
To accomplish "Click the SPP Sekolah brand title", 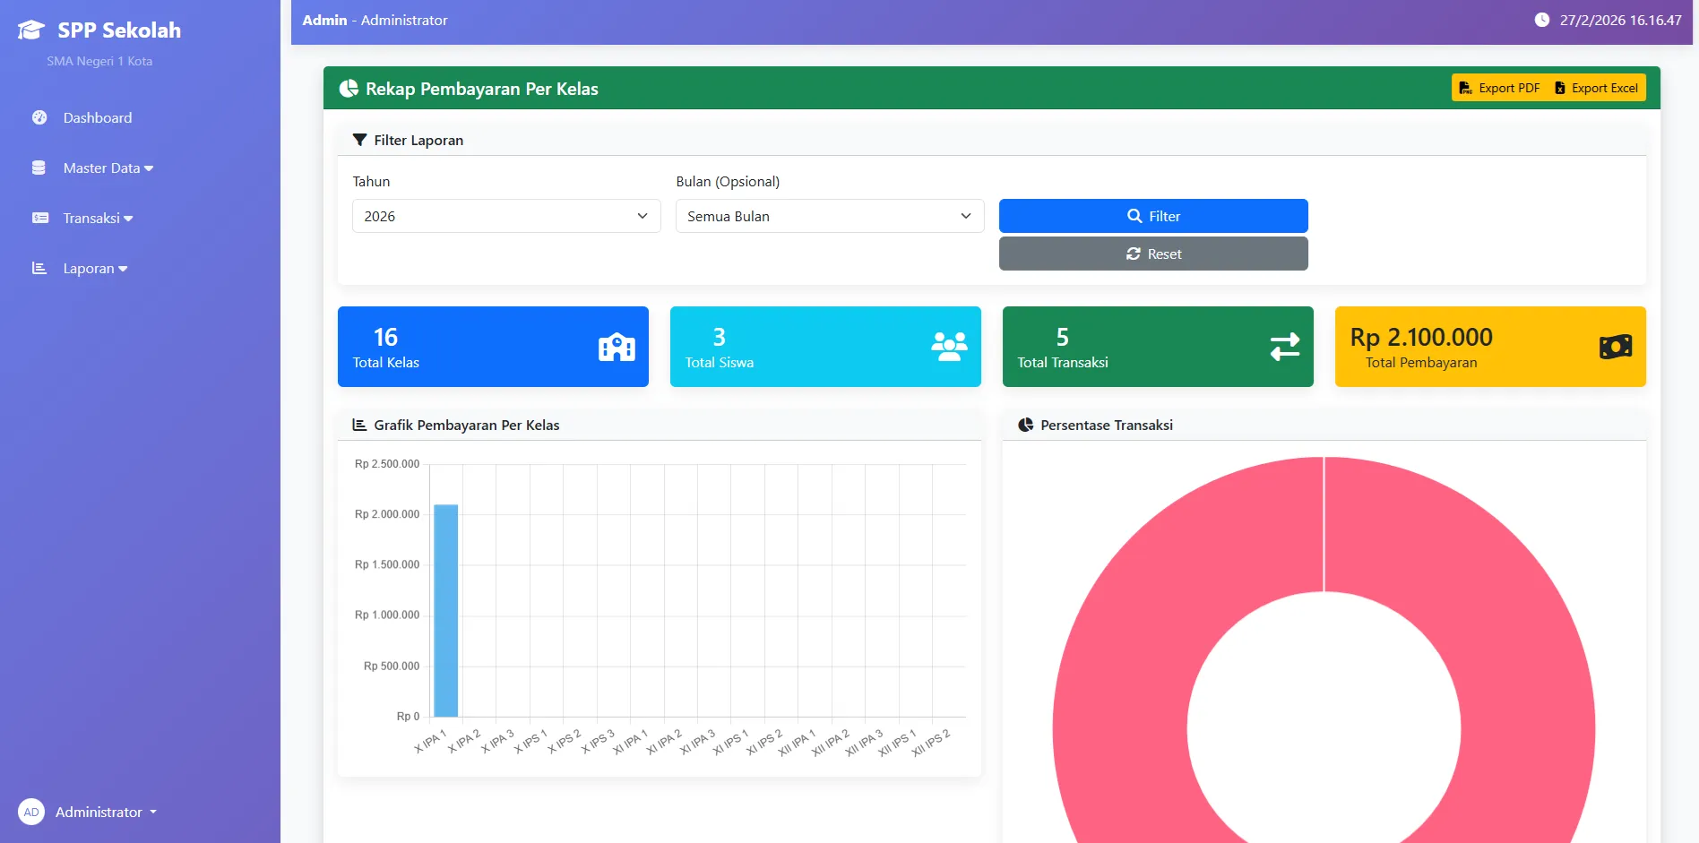I will tap(119, 30).
